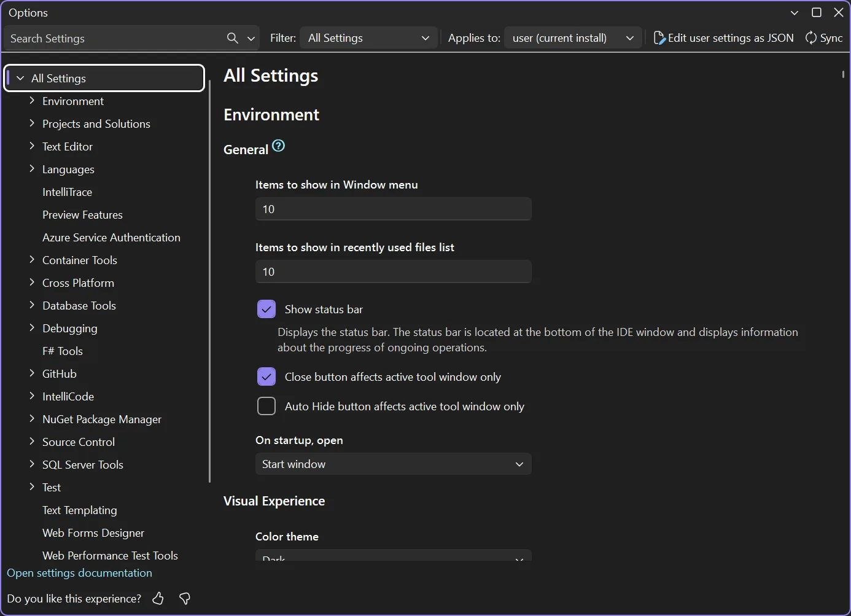The image size is (851, 616).
Task: Open help via the question mark beside General
Action: coord(278,146)
